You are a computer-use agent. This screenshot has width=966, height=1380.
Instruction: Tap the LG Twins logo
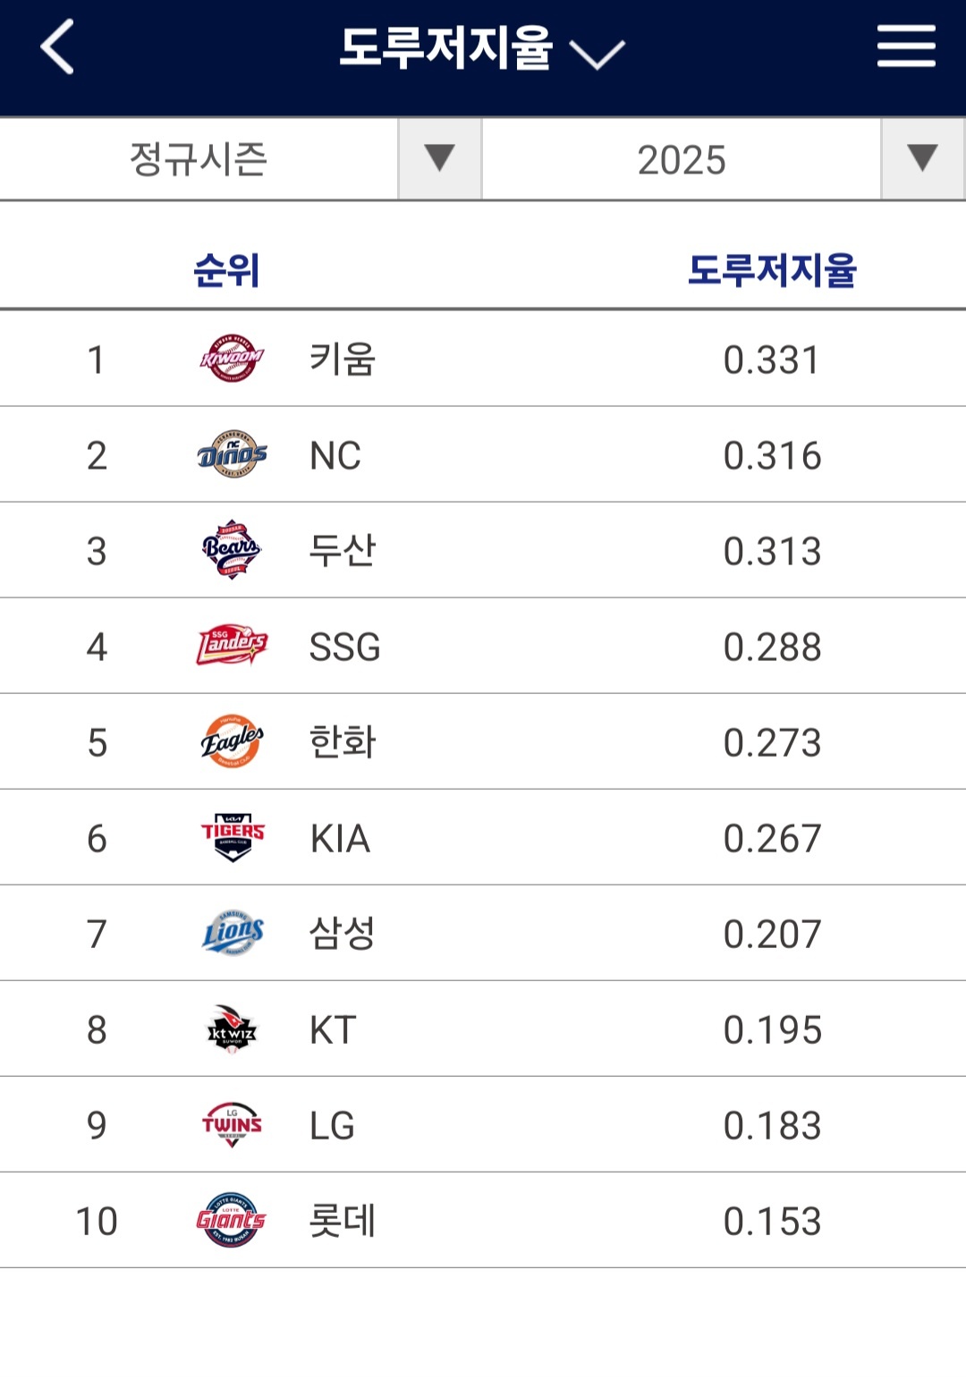tap(232, 1124)
